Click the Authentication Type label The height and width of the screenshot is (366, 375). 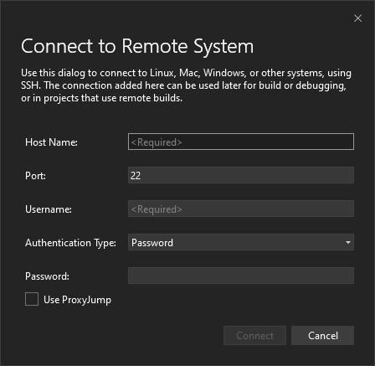(x=70, y=243)
